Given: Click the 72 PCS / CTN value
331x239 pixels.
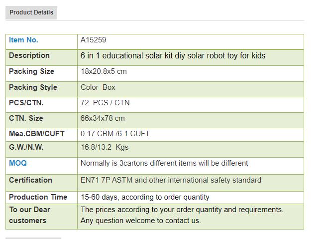Looking at the screenshot, I should 105,103.
